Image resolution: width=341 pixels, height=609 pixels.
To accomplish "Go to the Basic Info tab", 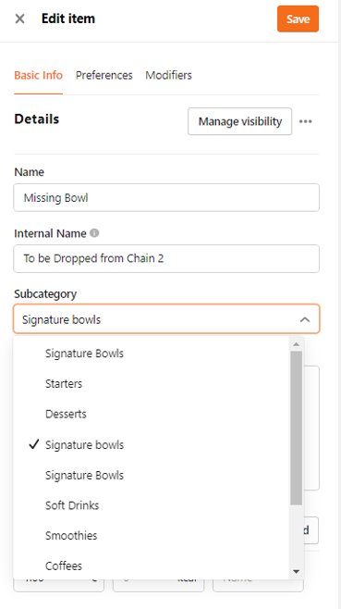I will (x=39, y=75).
